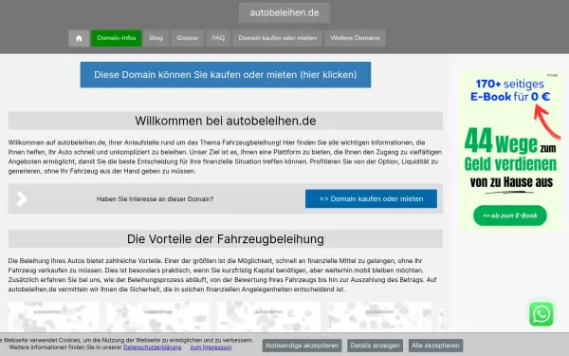Click 'Notwendige akzeptieren' cookie button
569x356 pixels.
(x=302, y=346)
